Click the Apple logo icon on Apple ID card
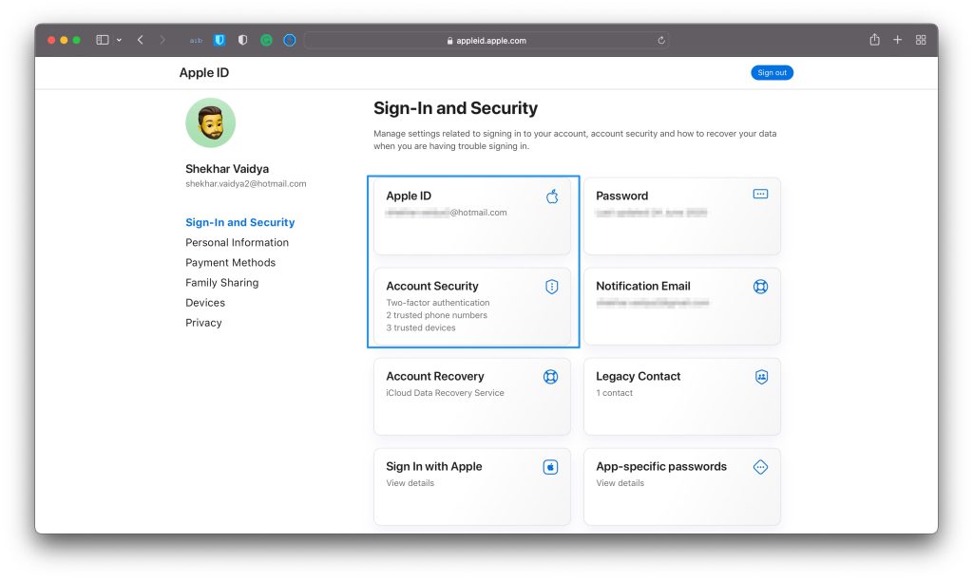The height and width of the screenshot is (580, 973). [552, 196]
